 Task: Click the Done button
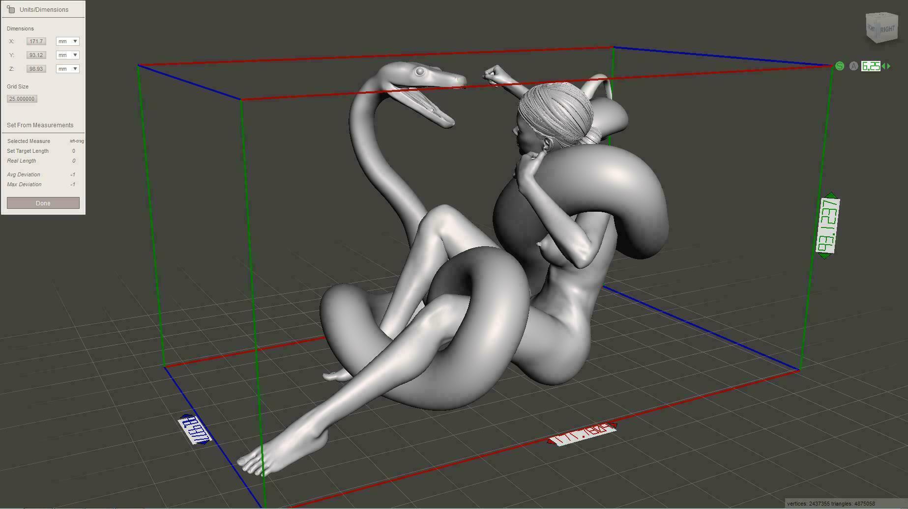pos(43,203)
